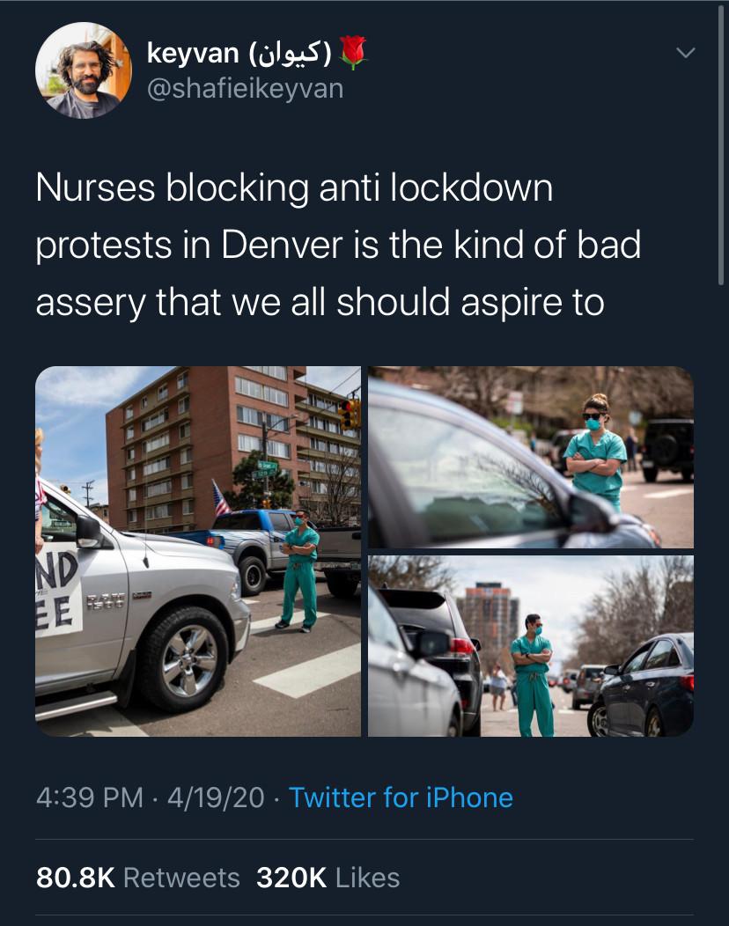View photo of nurse between cars
Screen dimensions: 729x926
pyautogui.click(x=531, y=646)
